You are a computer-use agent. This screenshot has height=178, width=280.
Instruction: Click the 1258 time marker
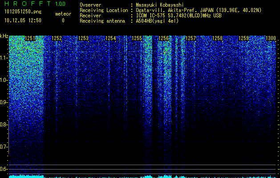218,38
